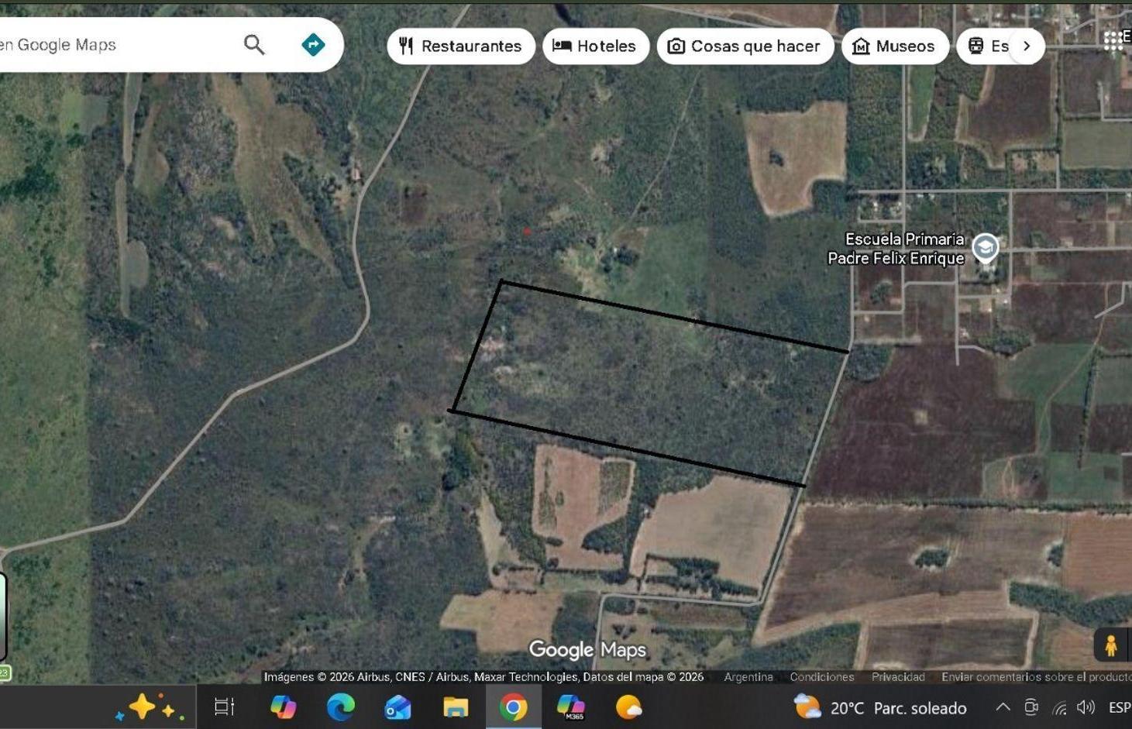
Task: Click the Escuela Primaria Padre Felix Enrique label
Action: point(896,249)
